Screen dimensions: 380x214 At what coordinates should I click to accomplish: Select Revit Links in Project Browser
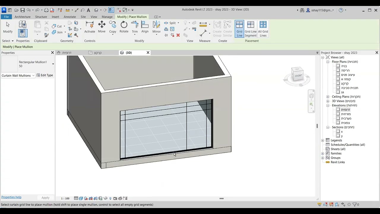pos(338,162)
